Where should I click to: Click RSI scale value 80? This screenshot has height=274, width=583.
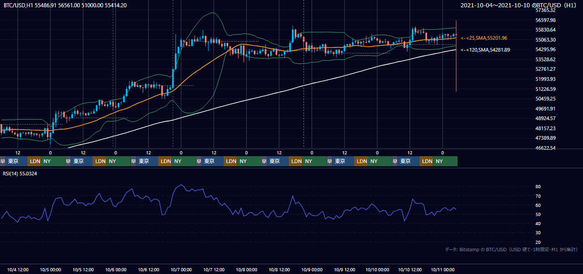tap(538, 187)
